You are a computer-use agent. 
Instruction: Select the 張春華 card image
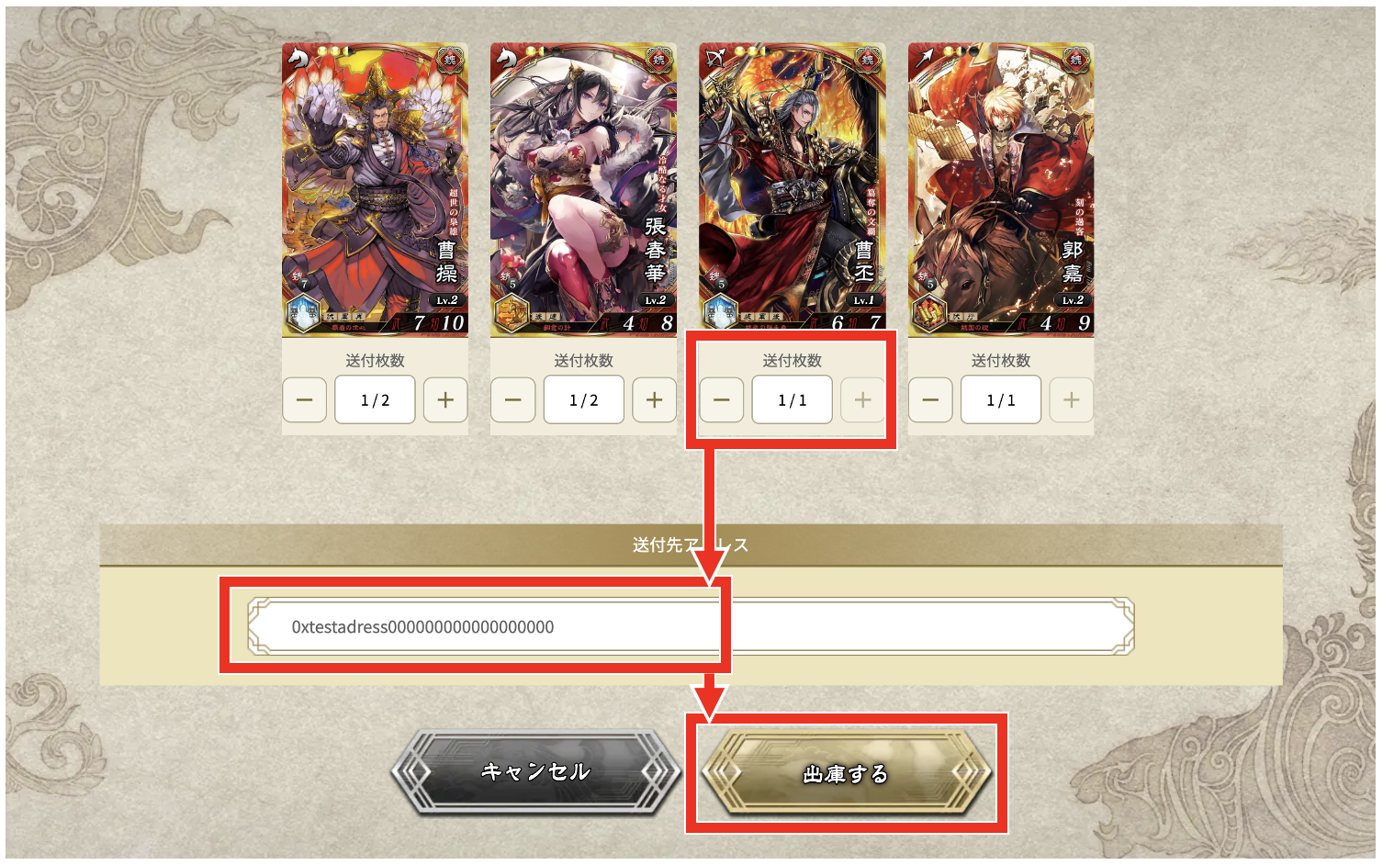[x=583, y=190]
